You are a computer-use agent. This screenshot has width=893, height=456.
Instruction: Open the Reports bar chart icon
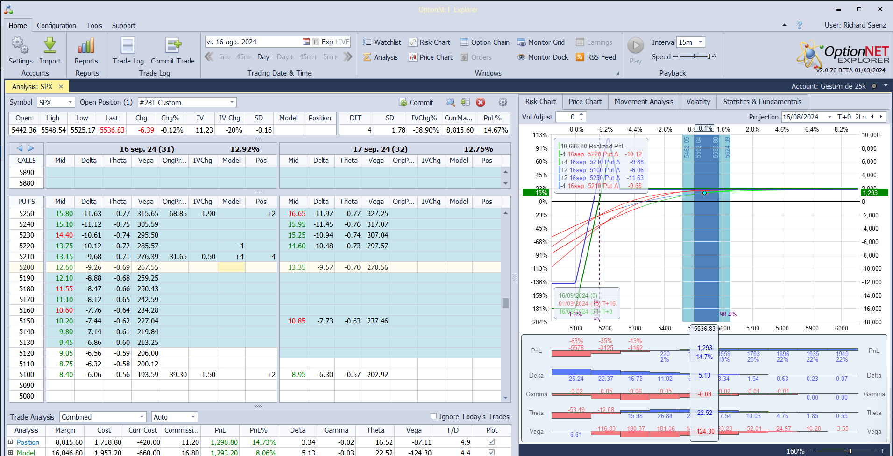[x=86, y=45]
